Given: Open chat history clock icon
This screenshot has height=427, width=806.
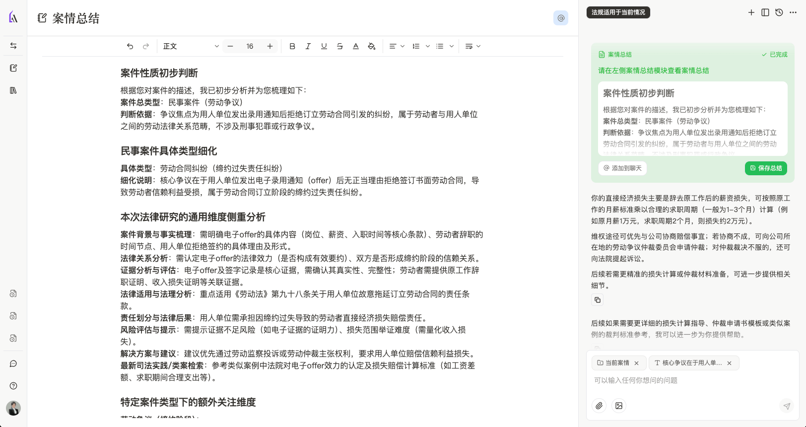Looking at the screenshot, I should pos(779,12).
